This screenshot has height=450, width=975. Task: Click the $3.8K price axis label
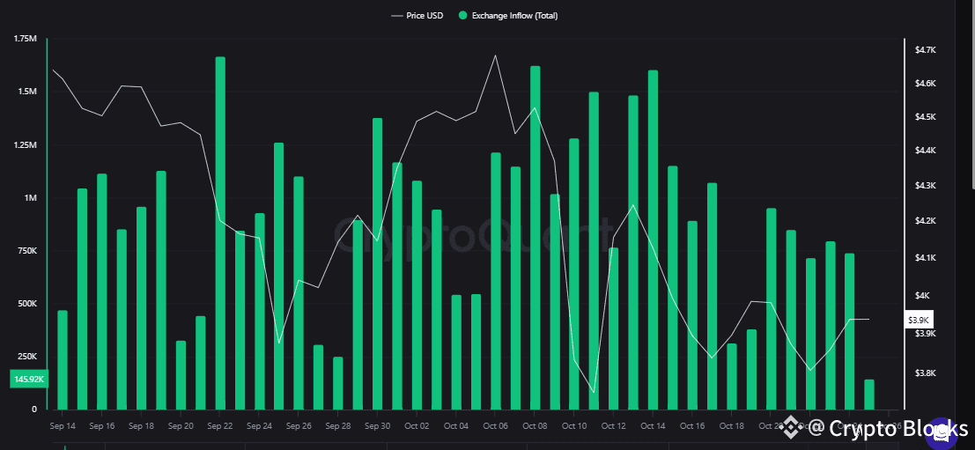925,373
